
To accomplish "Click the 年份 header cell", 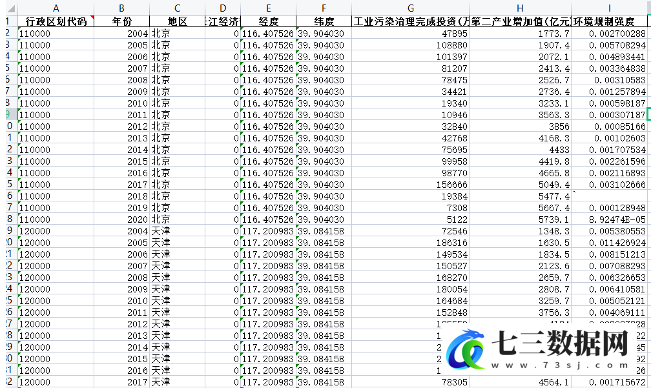I will (121, 21).
